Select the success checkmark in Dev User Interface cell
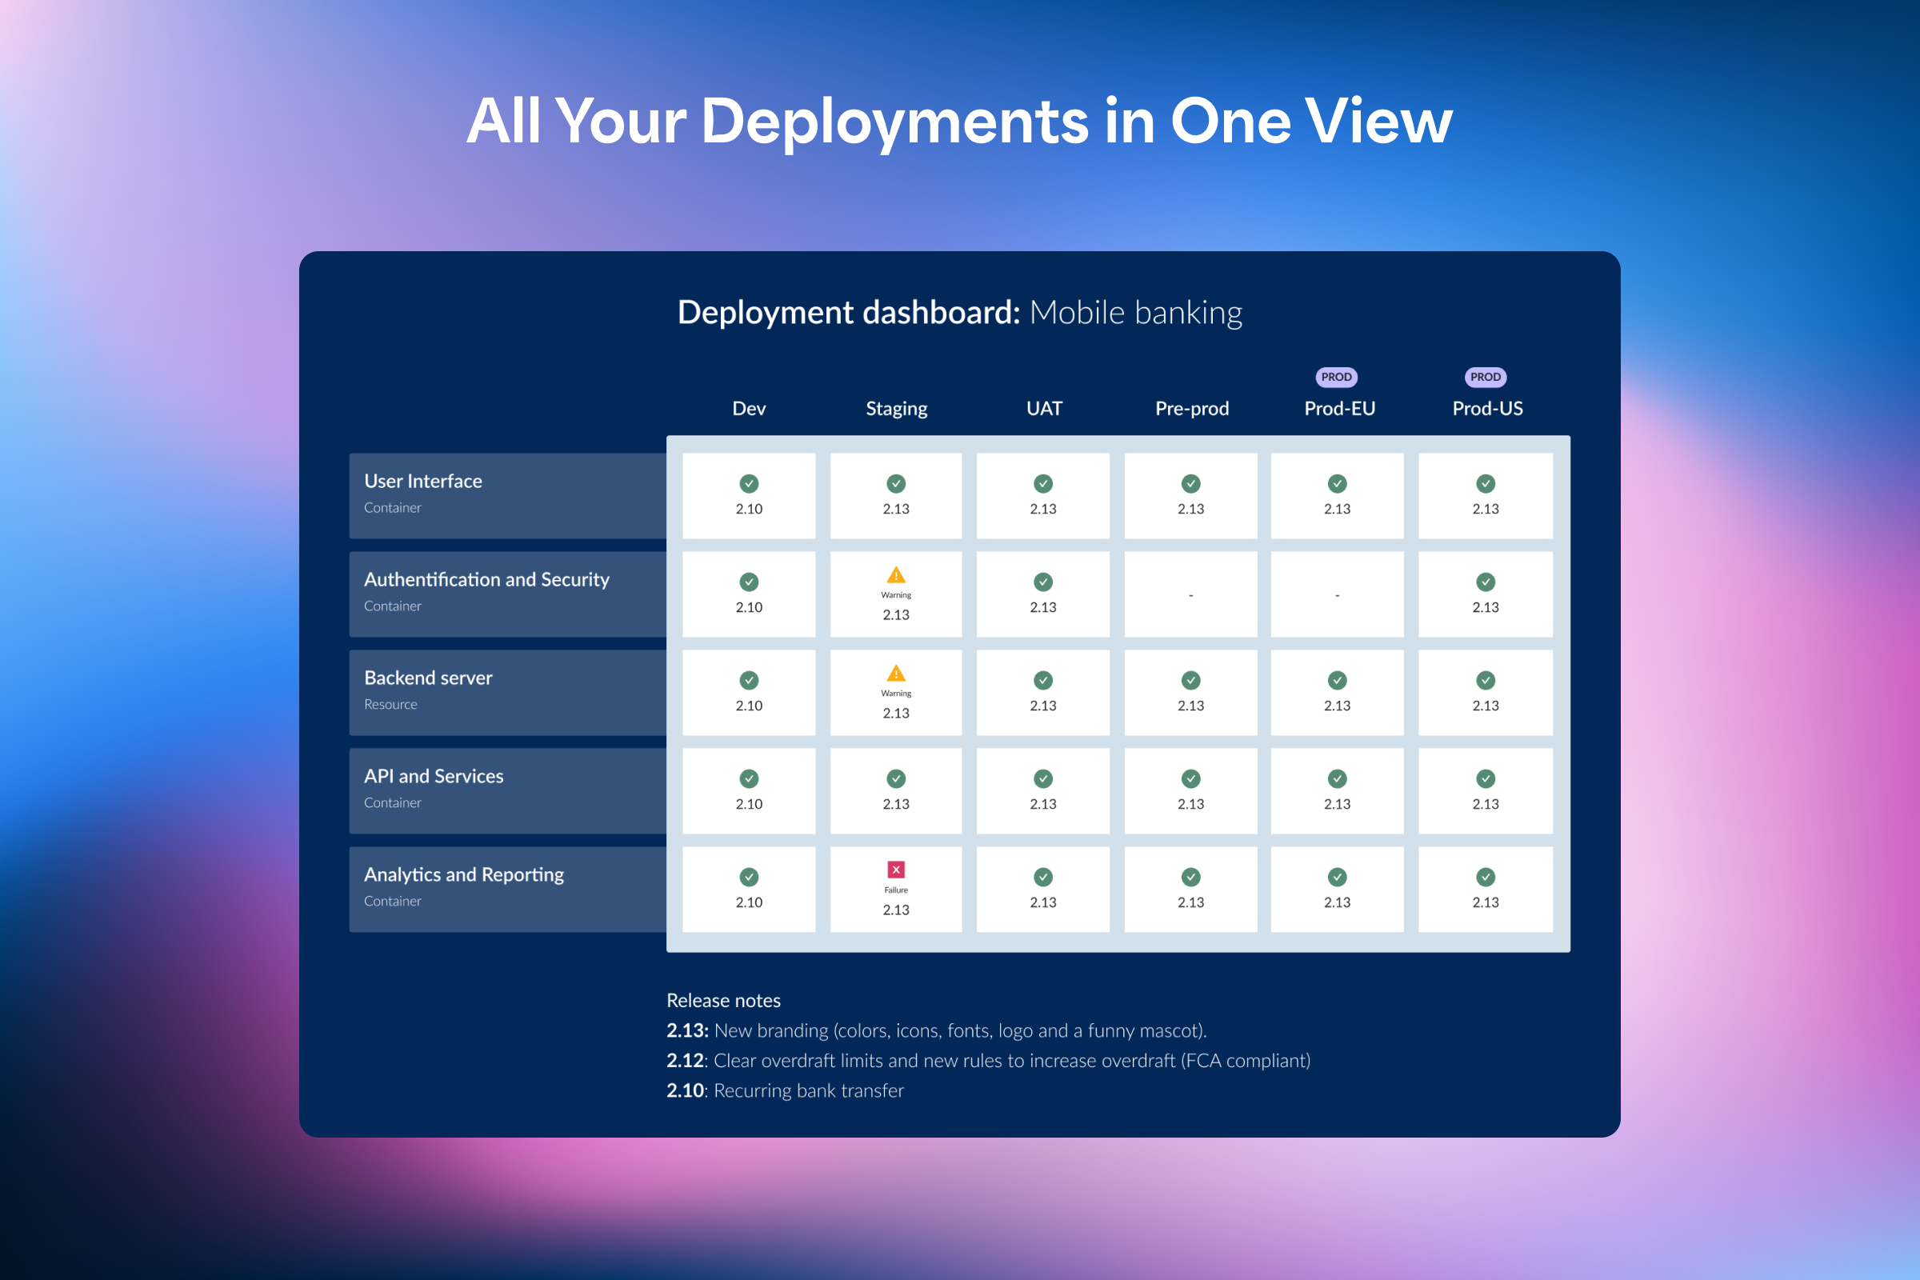This screenshot has height=1280, width=1920. tap(749, 483)
